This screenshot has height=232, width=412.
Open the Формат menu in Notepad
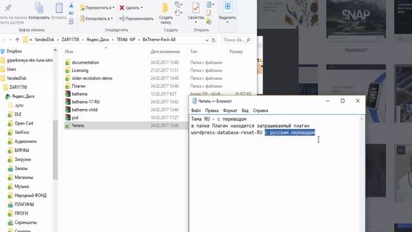[x=230, y=110]
